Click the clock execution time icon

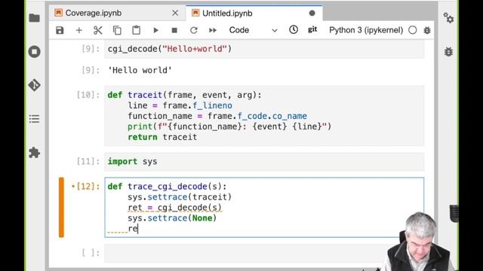click(294, 30)
